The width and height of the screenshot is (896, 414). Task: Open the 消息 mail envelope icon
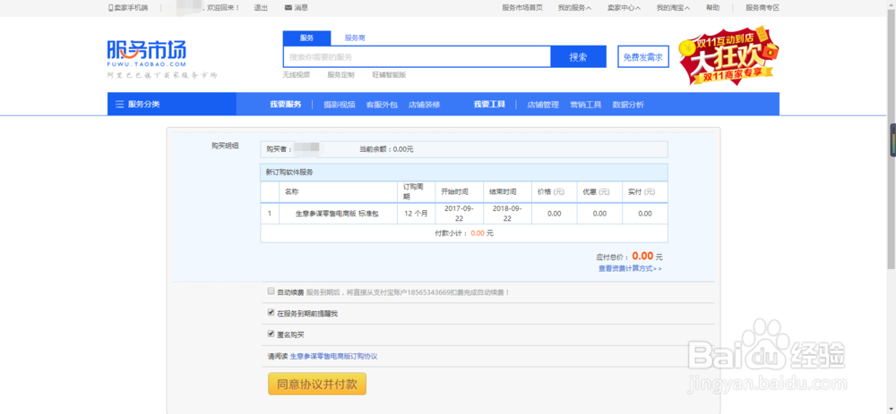tap(288, 7)
